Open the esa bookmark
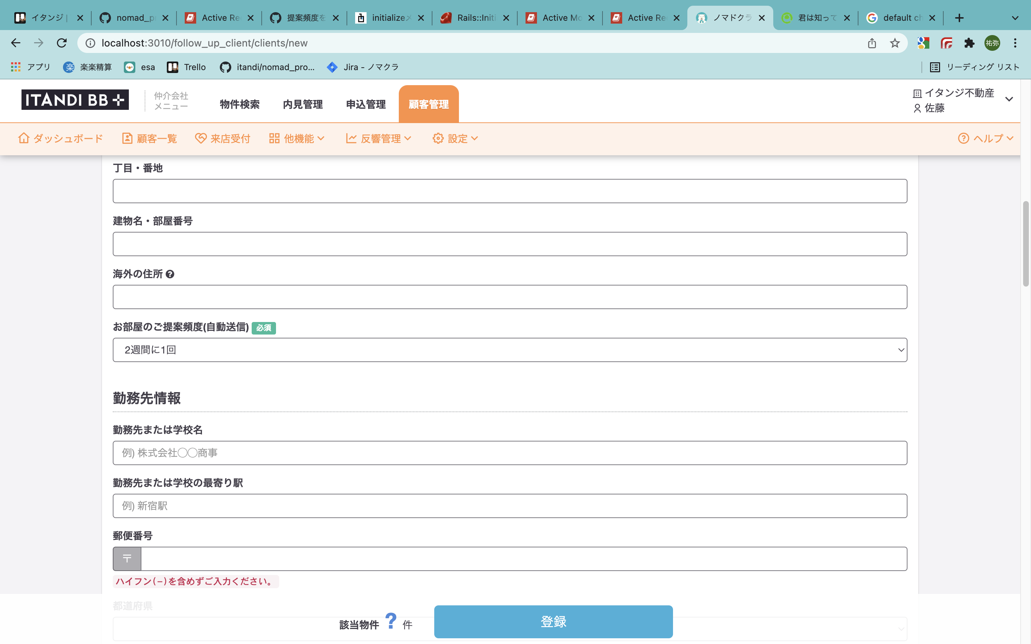Screen dimensions: 1031x644 click(139, 67)
